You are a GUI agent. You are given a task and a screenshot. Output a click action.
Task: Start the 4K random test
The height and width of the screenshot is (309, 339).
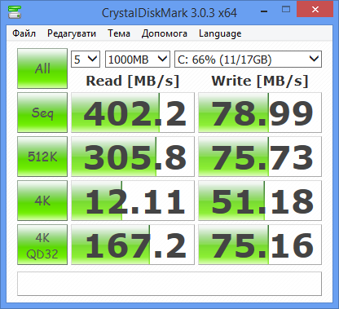click(42, 201)
